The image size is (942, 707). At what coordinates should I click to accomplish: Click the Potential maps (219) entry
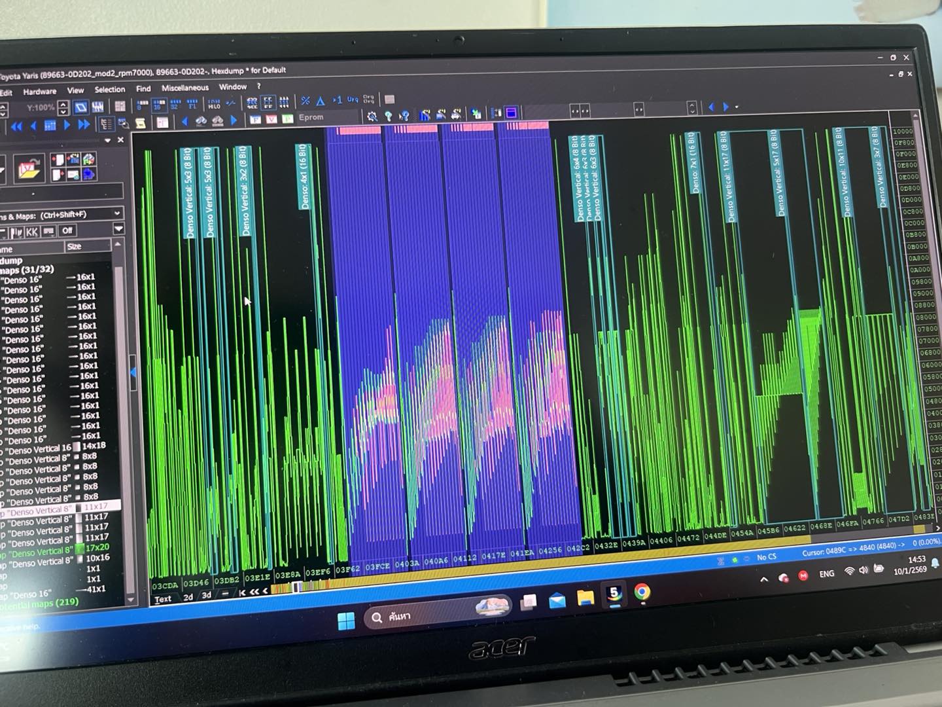pos(41,604)
